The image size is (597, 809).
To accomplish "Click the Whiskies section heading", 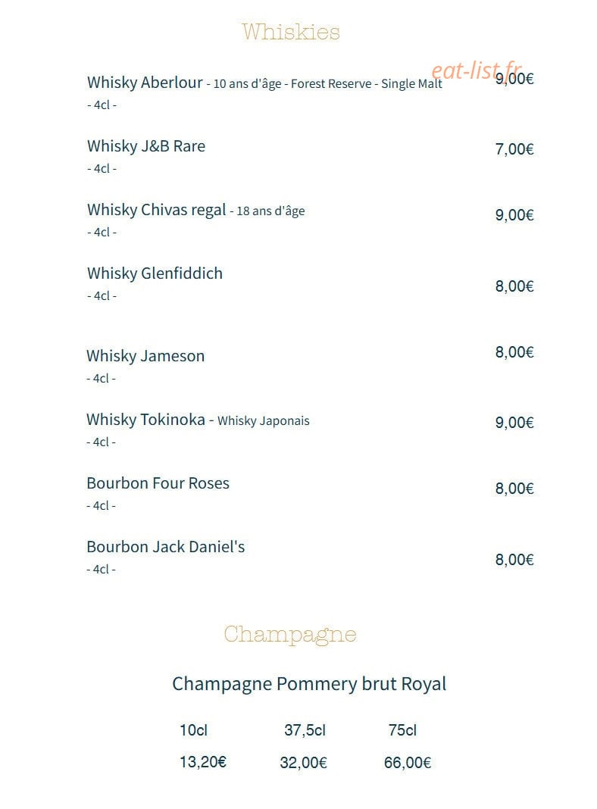I will coord(291,32).
